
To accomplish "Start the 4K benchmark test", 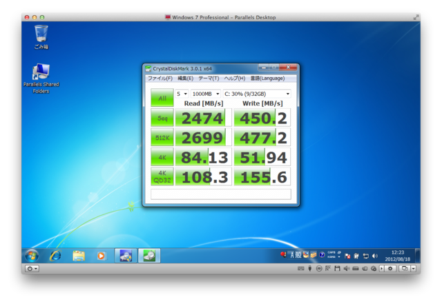I will click(x=162, y=157).
